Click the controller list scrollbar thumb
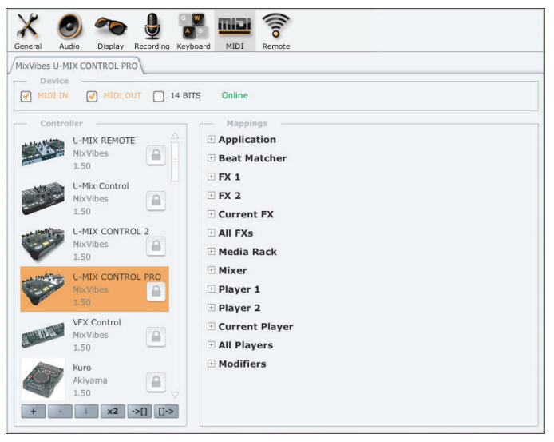The width and height of the screenshot is (554, 442). click(175, 161)
